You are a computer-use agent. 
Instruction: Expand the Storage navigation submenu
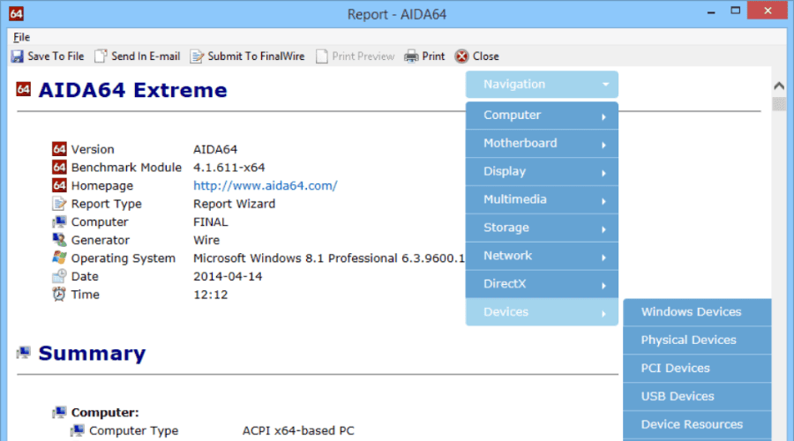[x=542, y=228]
